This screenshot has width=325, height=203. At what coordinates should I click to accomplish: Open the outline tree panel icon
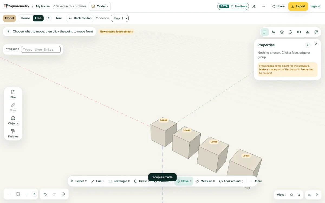pyautogui.click(x=273, y=32)
